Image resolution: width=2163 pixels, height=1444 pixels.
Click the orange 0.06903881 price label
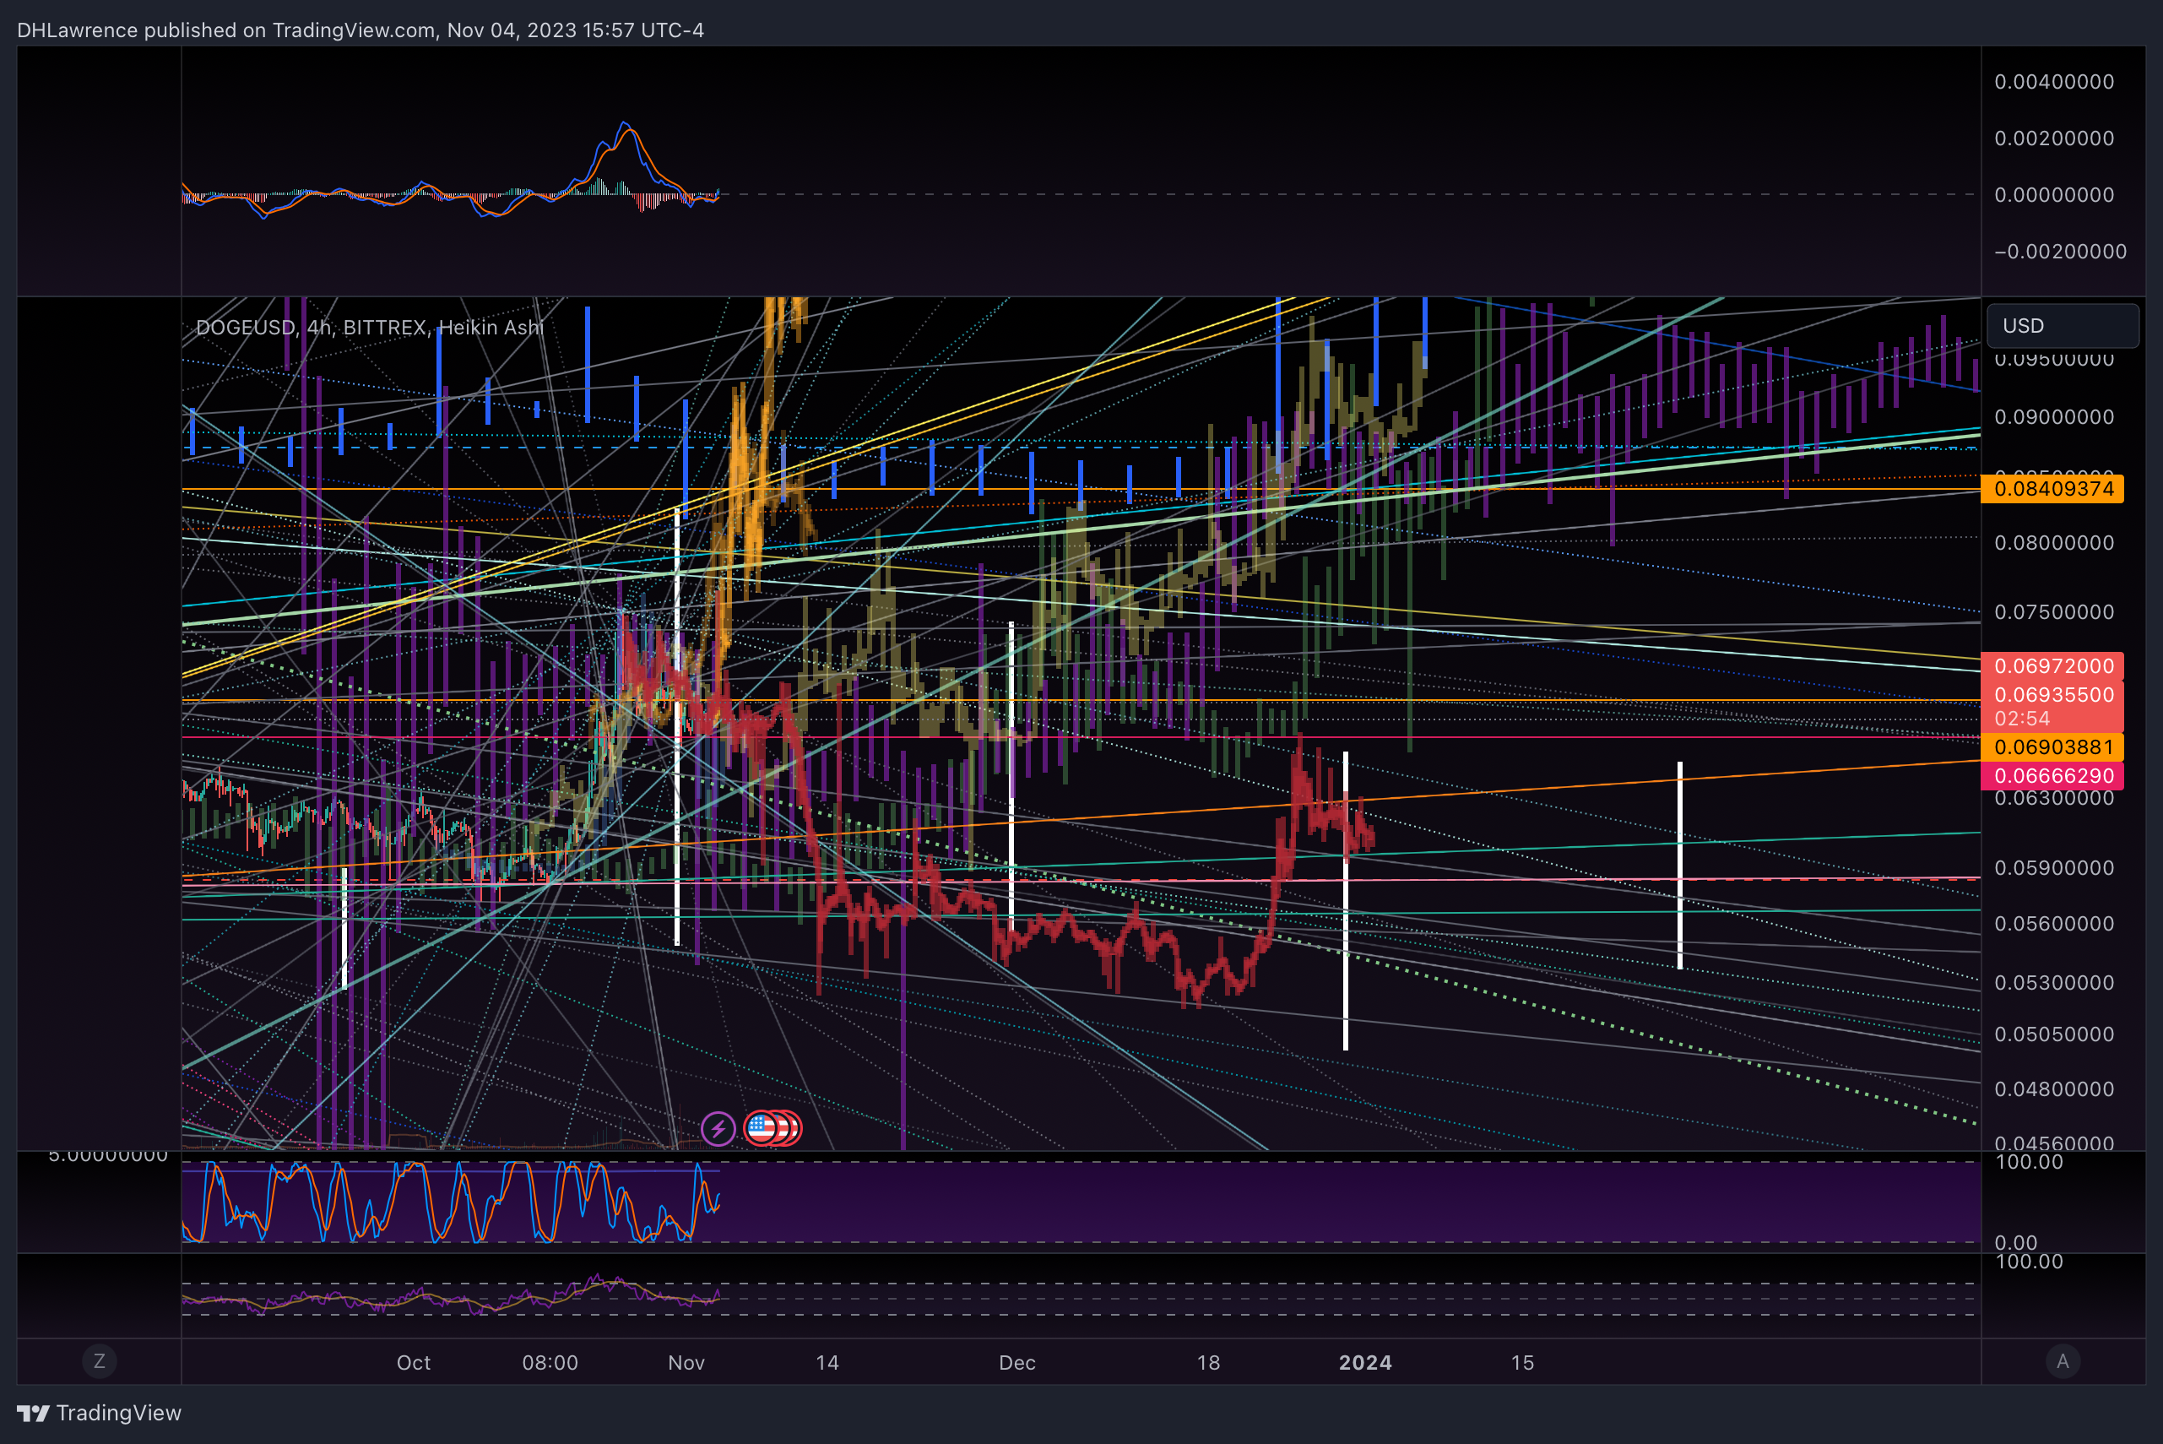[2052, 746]
